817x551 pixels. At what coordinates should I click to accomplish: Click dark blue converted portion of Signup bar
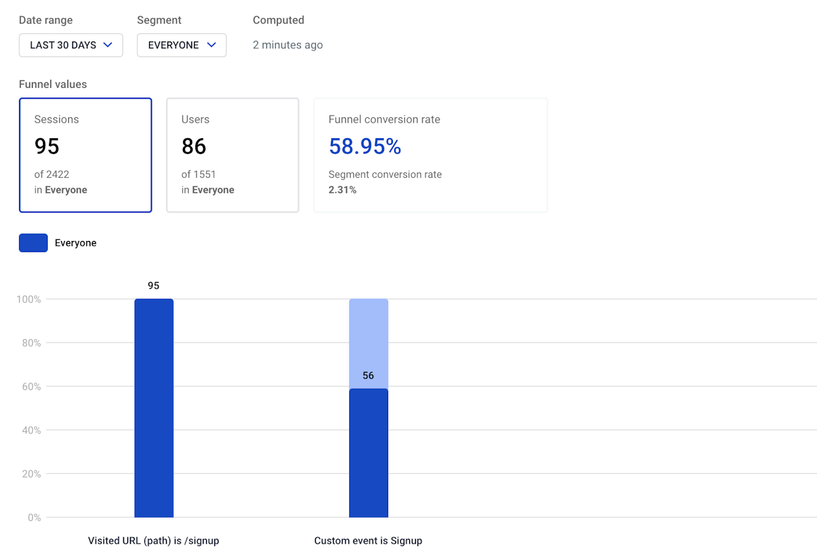coord(368,453)
